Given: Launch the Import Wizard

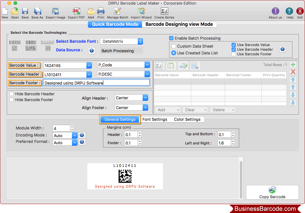Looking at the screenshot, I should point(141,11).
